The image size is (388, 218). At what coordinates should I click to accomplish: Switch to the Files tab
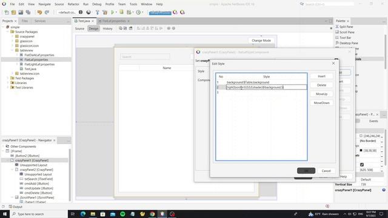(25, 21)
